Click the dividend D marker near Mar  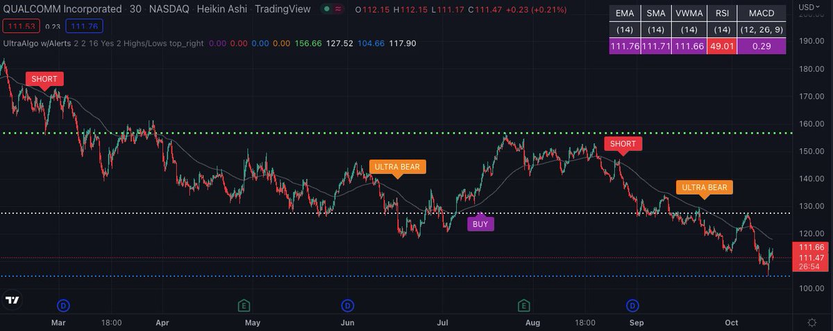[63, 305]
